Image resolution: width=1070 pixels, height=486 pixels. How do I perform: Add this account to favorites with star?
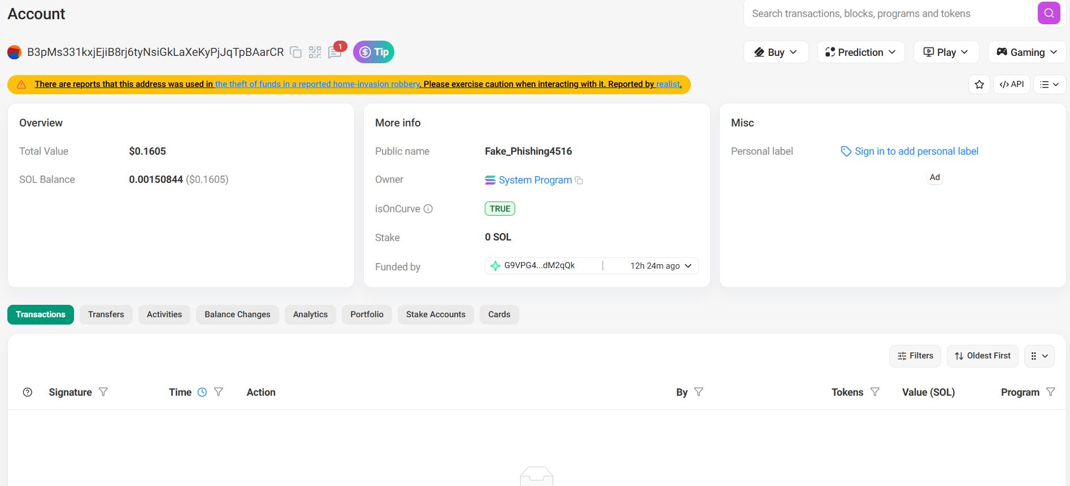click(x=980, y=84)
